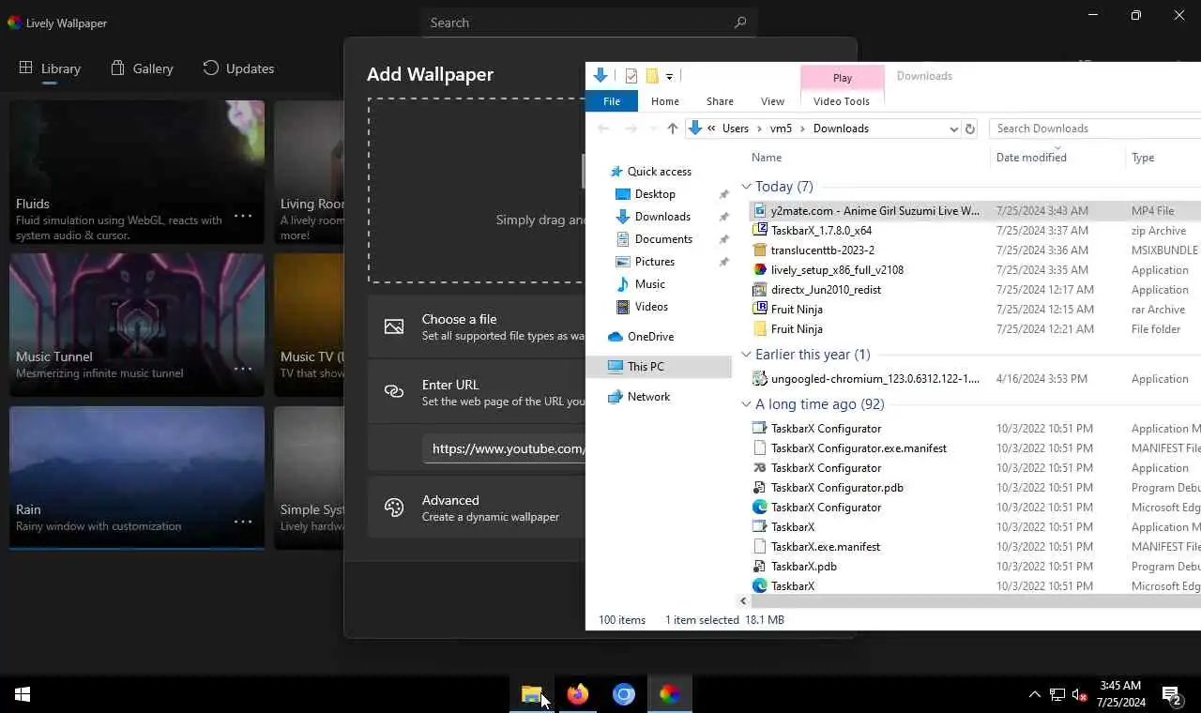Open the more options of Fluids wallpaper
Image resolution: width=1201 pixels, height=713 pixels.
243,216
